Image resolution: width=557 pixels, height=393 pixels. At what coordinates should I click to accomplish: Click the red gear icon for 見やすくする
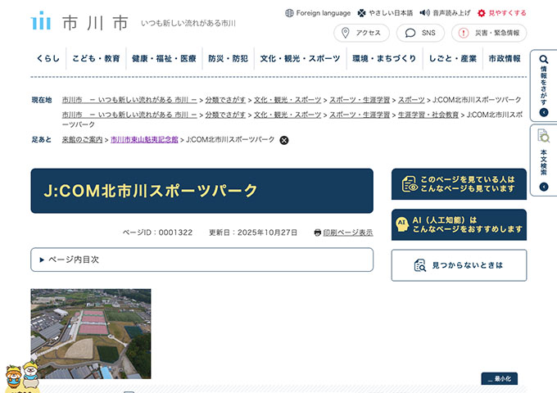(x=482, y=13)
